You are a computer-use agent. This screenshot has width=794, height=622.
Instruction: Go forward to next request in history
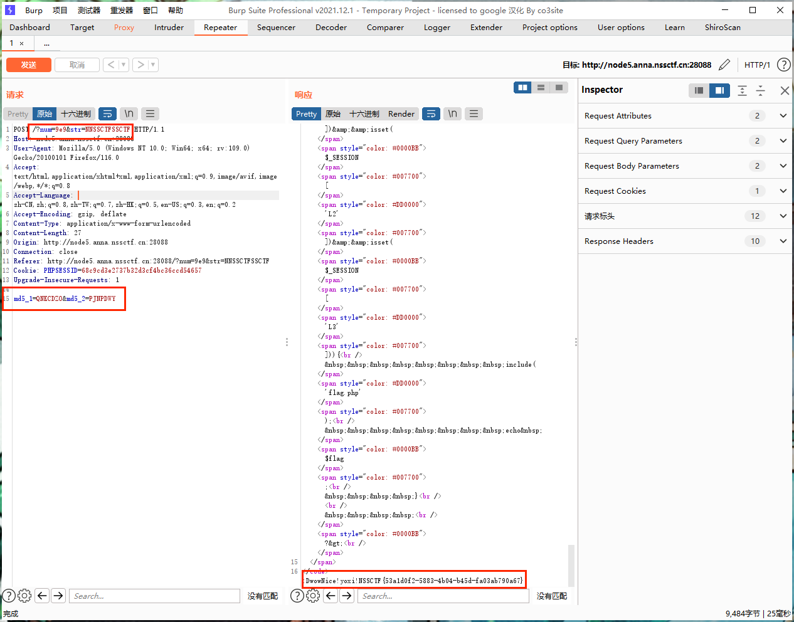tap(140, 65)
